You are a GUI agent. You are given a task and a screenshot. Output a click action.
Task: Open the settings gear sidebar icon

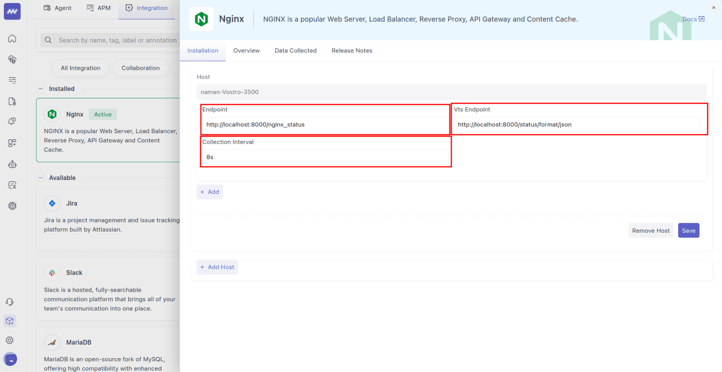(10, 340)
